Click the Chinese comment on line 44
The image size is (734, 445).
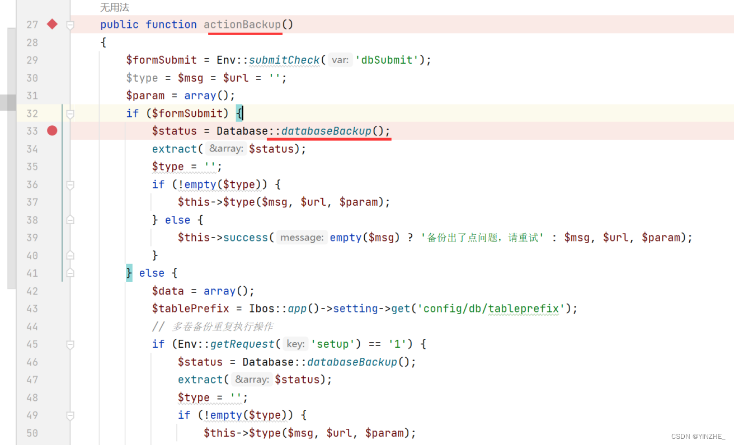point(213,326)
